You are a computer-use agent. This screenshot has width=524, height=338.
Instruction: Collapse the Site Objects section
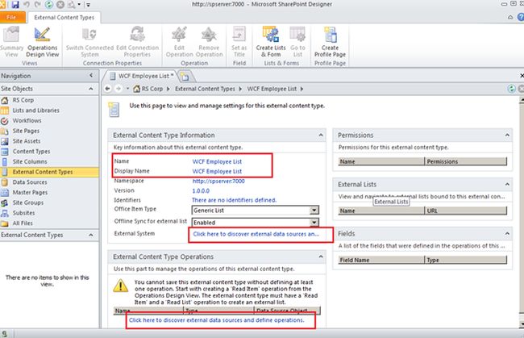pyautogui.click(x=91, y=89)
